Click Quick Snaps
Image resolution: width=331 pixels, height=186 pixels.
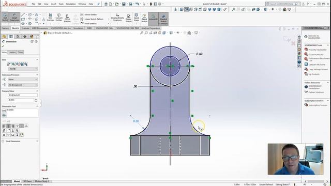[137, 17]
